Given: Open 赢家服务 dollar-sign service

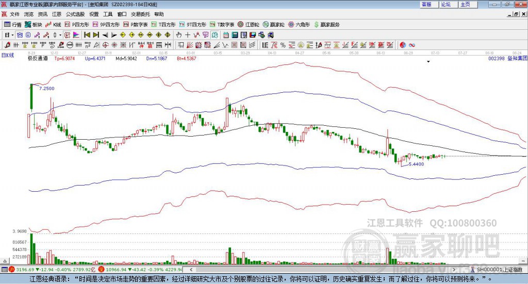Looking at the screenshot, I should pyautogui.click(x=326, y=25).
